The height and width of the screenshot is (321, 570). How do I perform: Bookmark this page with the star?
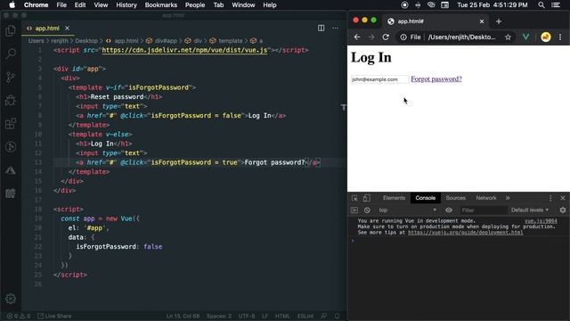click(x=508, y=37)
